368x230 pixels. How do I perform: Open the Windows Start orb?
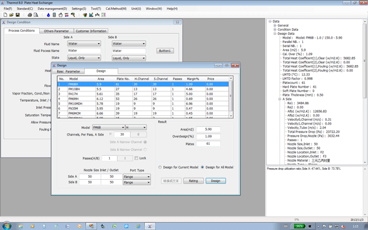click(x=7, y=226)
